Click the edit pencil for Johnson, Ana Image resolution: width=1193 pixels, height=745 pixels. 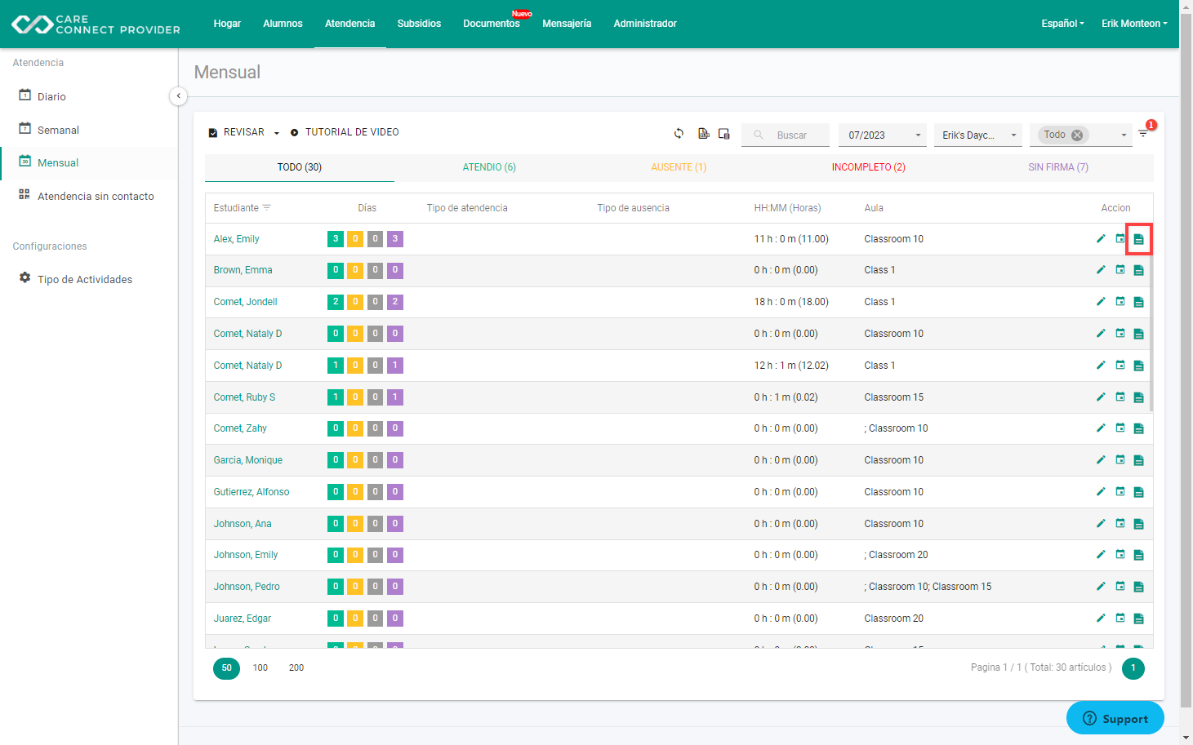pos(1101,523)
